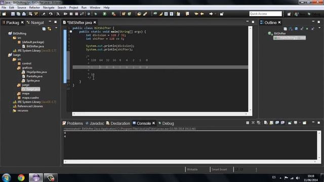Image resolution: width=324 pixels, height=182 pixels.
Task: Click the New Java Package icon
Action: [x=124, y=14]
